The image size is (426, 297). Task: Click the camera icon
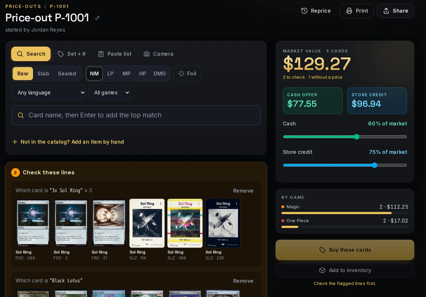146,54
